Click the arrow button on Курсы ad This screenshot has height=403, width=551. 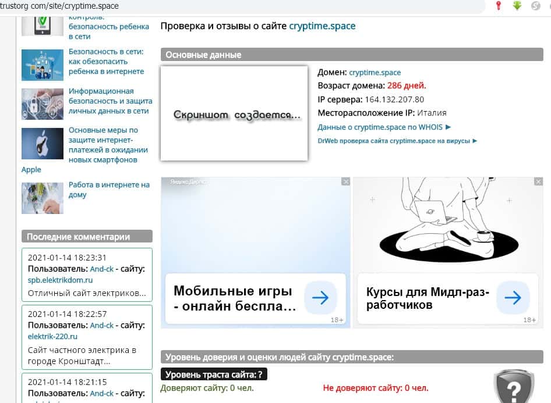pyautogui.click(x=513, y=297)
